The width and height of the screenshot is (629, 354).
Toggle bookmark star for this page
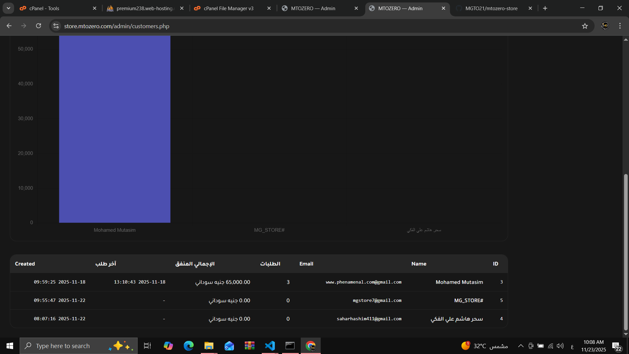(x=585, y=26)
